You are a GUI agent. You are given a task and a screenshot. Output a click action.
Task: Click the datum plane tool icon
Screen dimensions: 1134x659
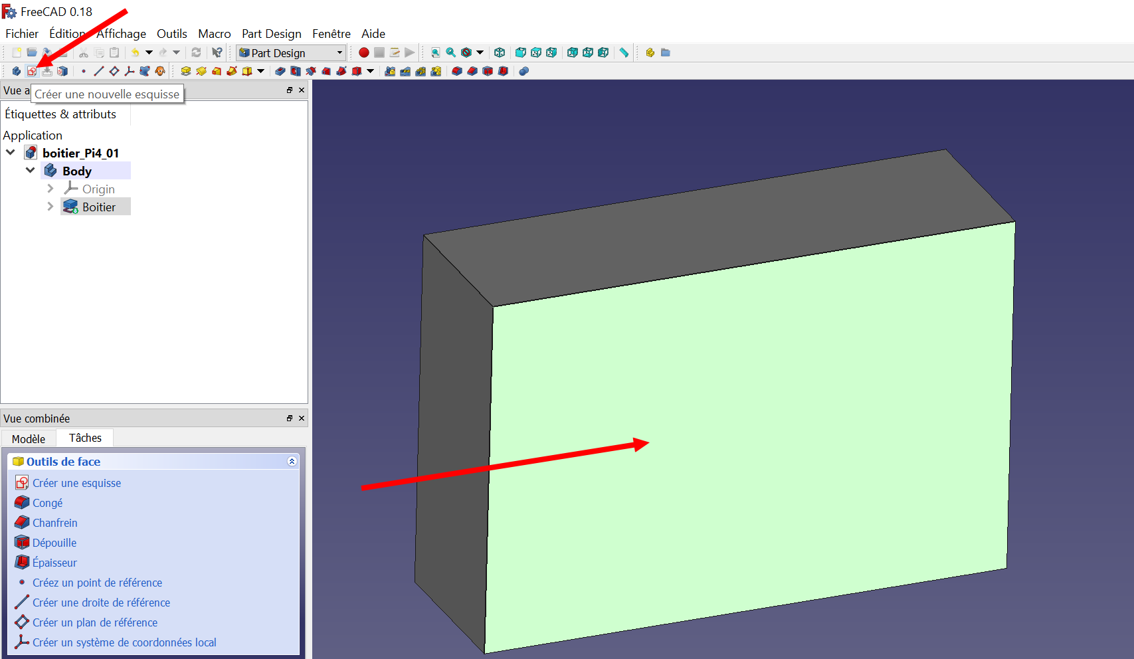click(x=114, y=71)
